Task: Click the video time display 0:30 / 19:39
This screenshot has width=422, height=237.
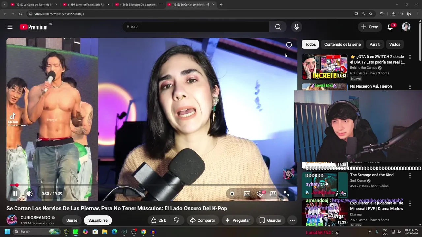Action: (52, 194)
